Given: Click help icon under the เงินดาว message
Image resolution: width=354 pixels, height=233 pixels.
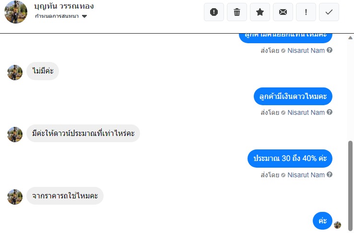Looking at the screenshot, I should (x=330, y=112).
